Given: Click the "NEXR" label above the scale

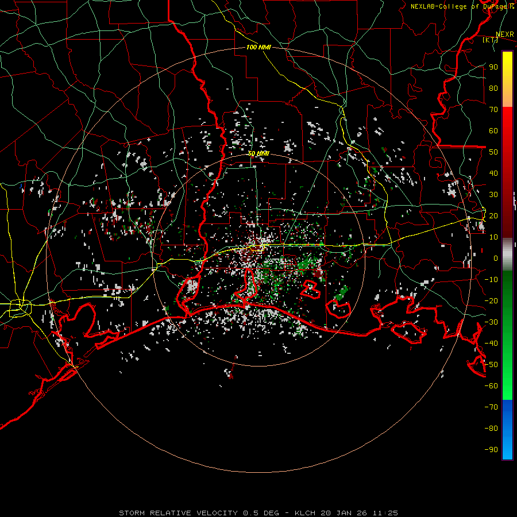Looking at the screenshot, I should coord(505,34).
